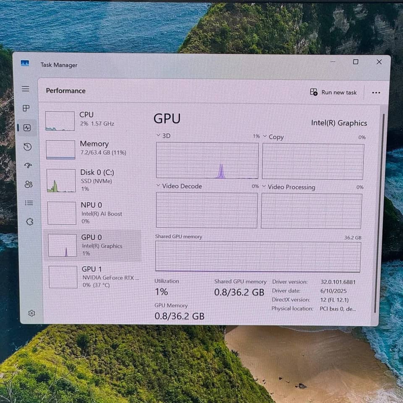Click the Copy engine usage graph
The height and width of the screenshot is (403, 403).
(x=313, y=161)
